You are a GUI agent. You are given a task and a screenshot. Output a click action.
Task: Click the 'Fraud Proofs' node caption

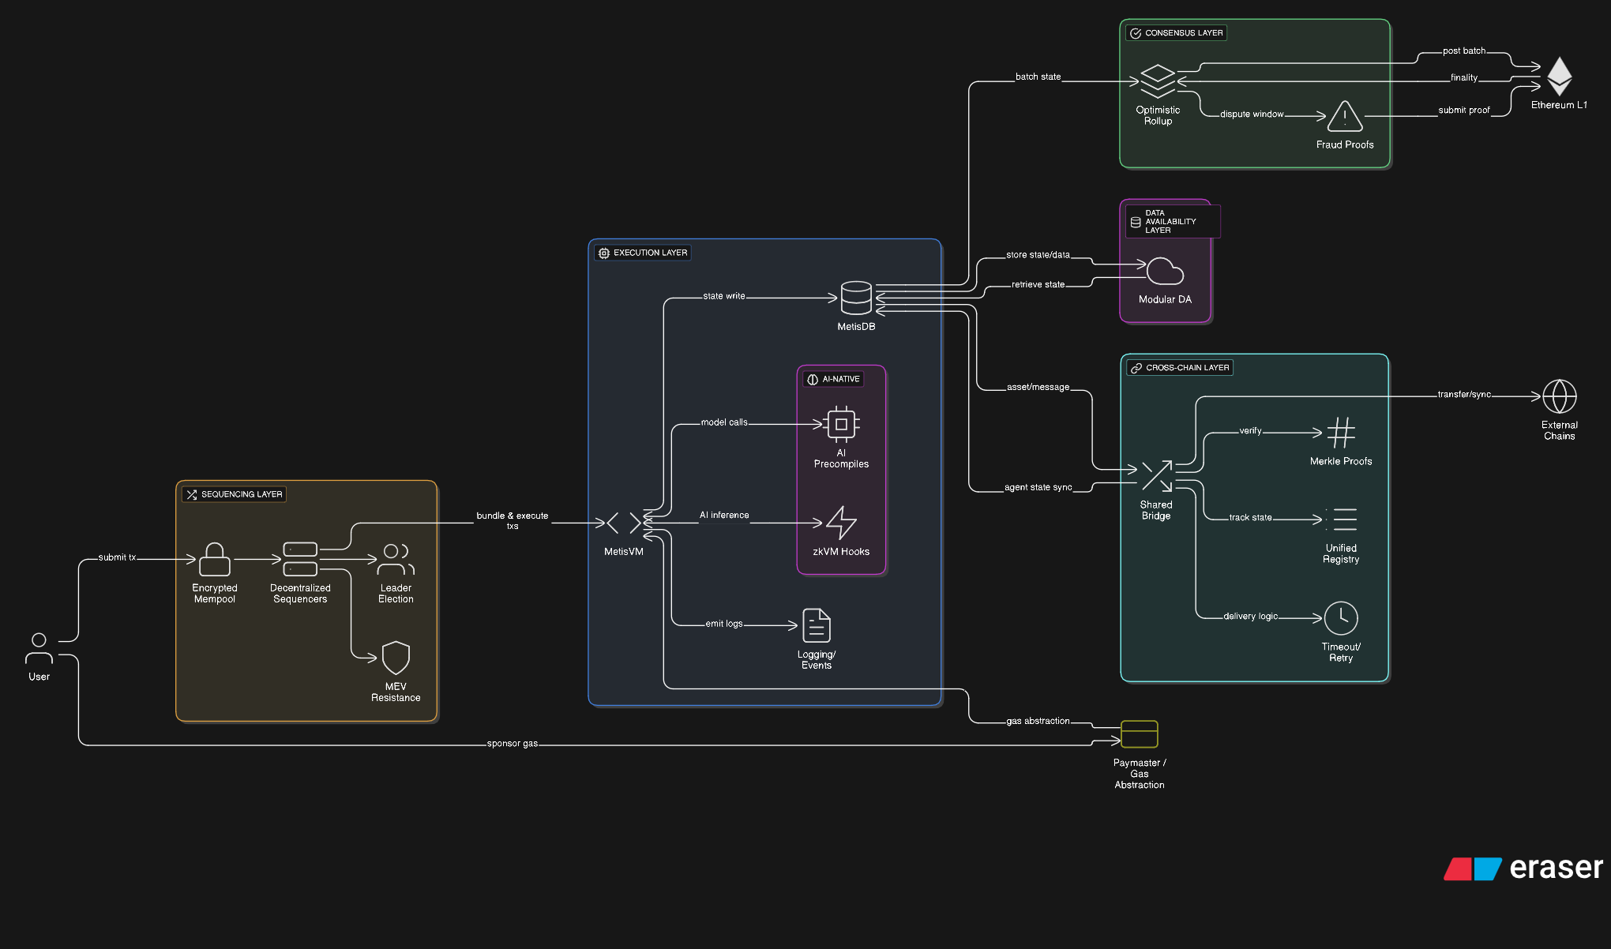1345,144
